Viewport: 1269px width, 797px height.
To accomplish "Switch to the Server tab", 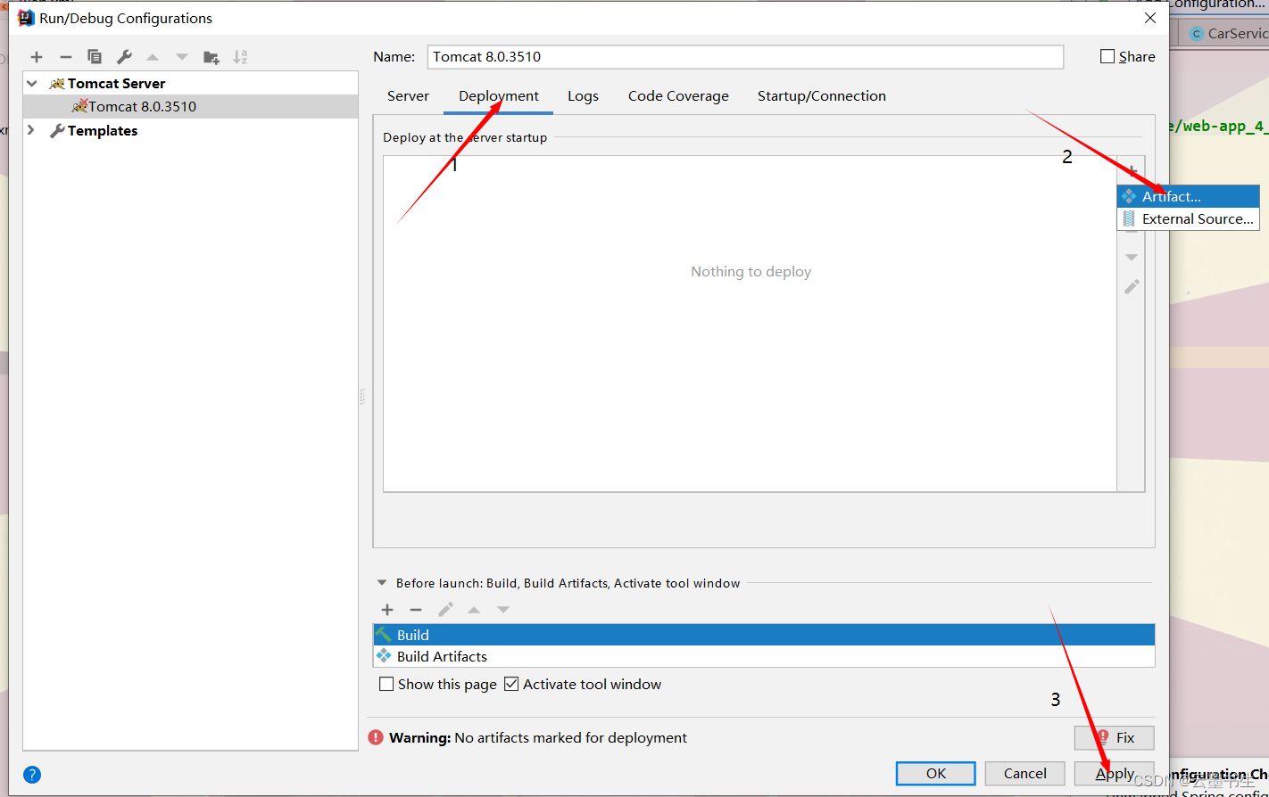I will [408, 96].
